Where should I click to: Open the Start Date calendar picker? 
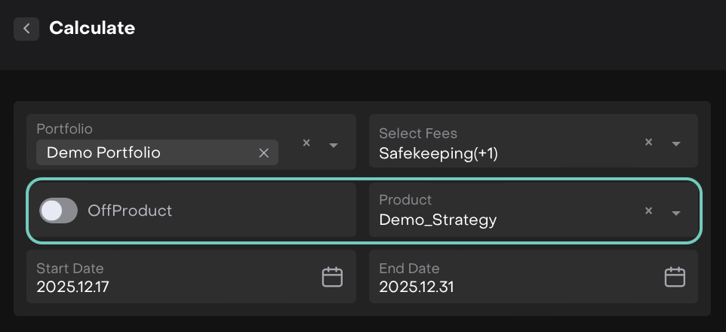click(x=332, y=277)
